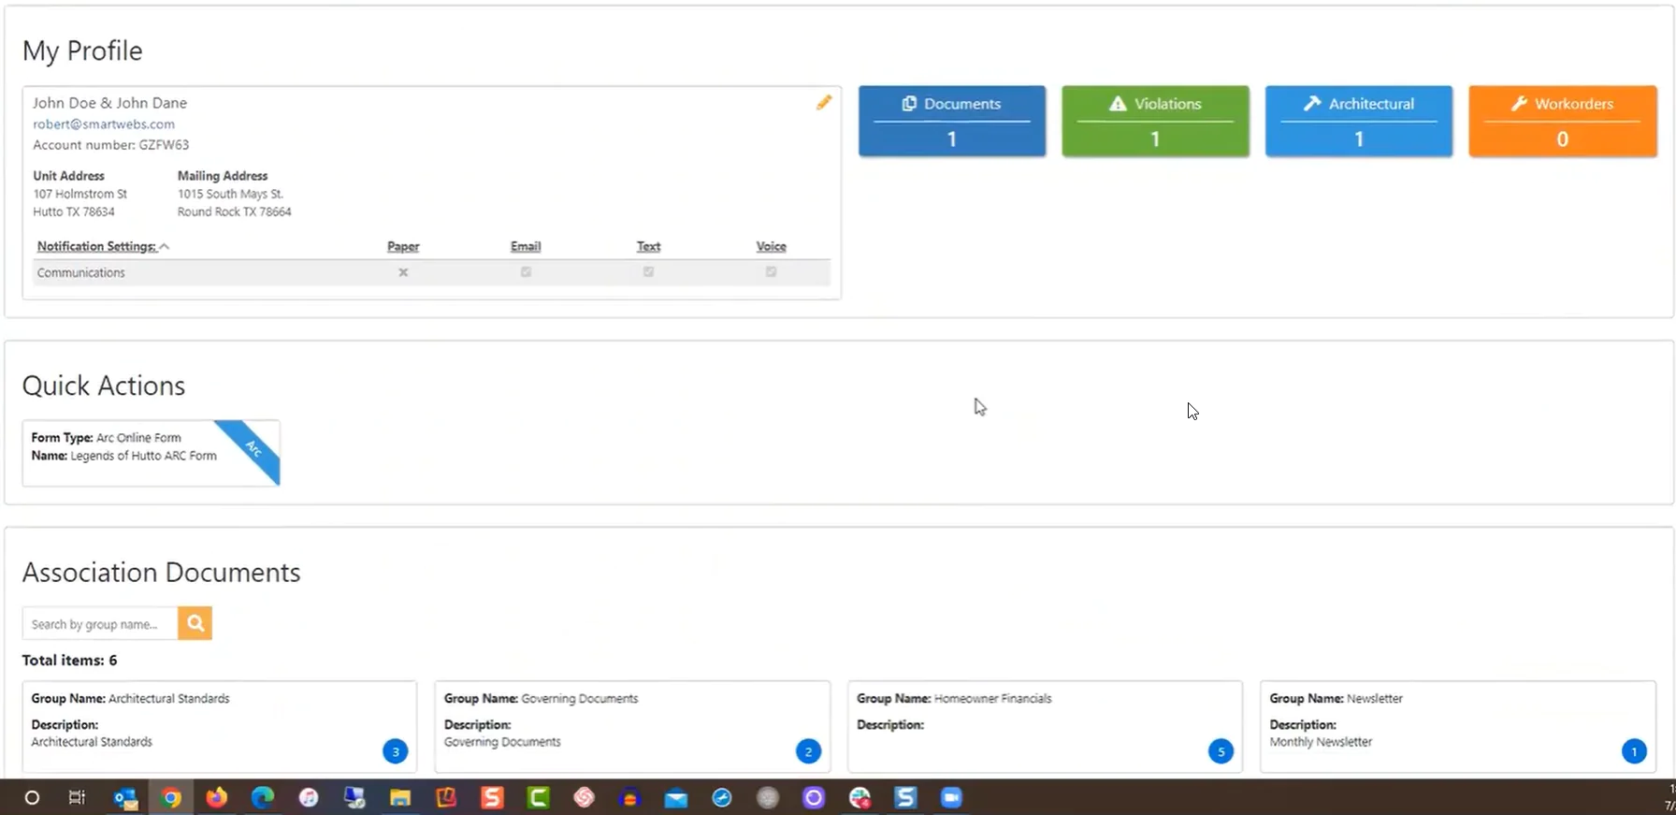Click the Search by group name field
Image resolution: width=1676 pixels, height=815 pixels.
tap(99, 624)
